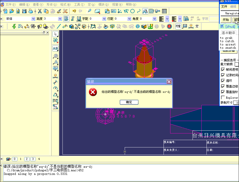
Task: Open the 行距 line spacing dropdown
Action: point(129,19)
